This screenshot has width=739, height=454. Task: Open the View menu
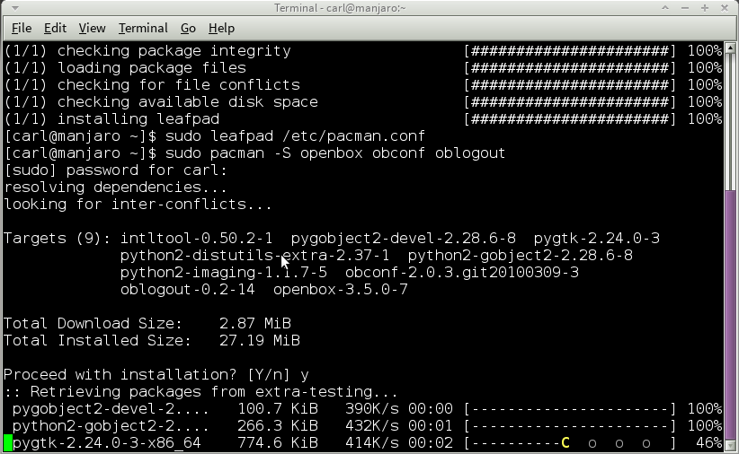click(x=92, y=28)
